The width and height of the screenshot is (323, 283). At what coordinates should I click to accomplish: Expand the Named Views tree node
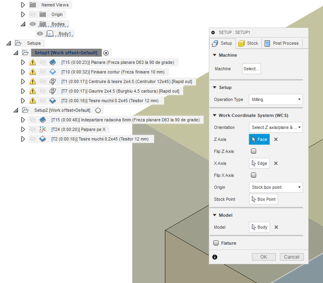pyautogui.click(x=23, y=5)
